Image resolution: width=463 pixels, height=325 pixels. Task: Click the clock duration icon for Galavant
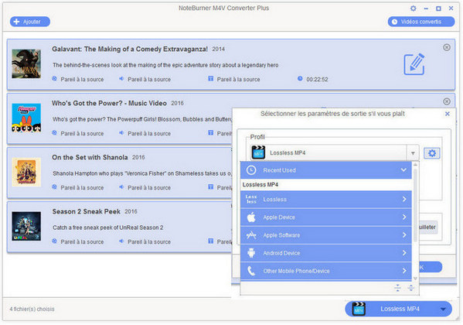300,79
